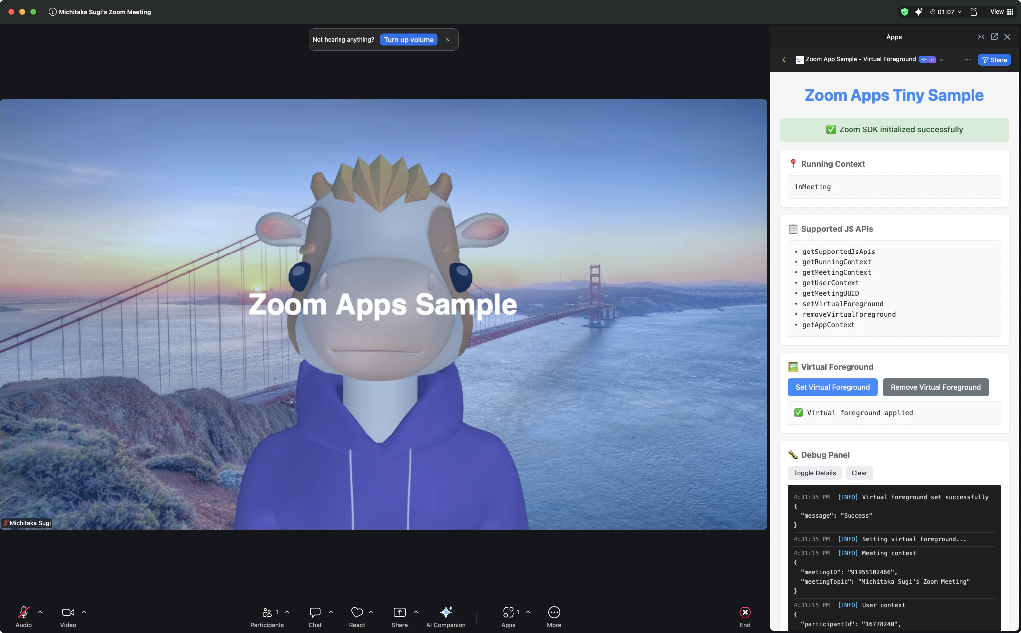Open the More menu in the bottom toolbar
This screenshot has height=633, width=1021.
[554, 617]
